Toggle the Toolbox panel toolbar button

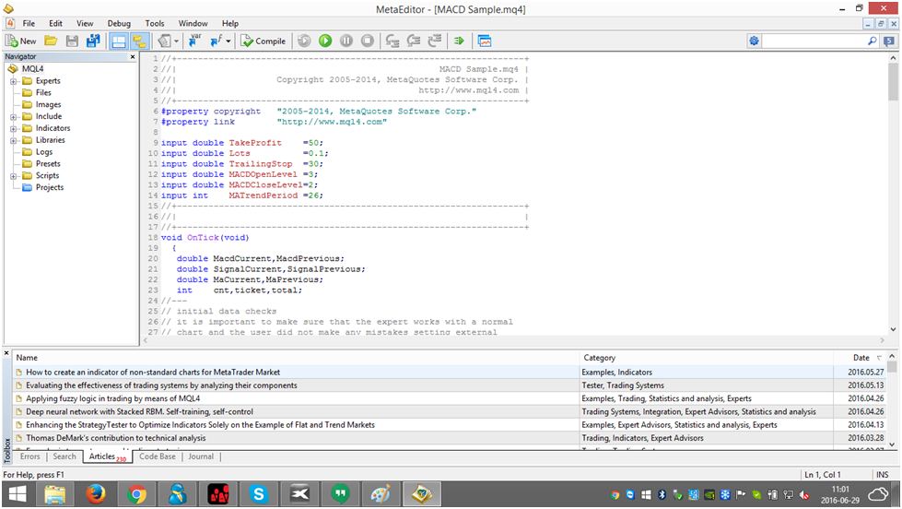(140, 41)
